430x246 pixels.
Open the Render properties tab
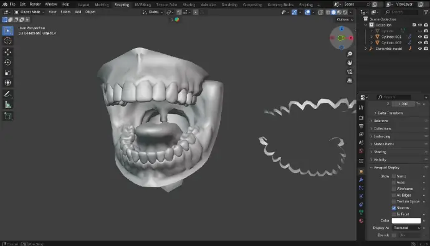tap(361, 118)
